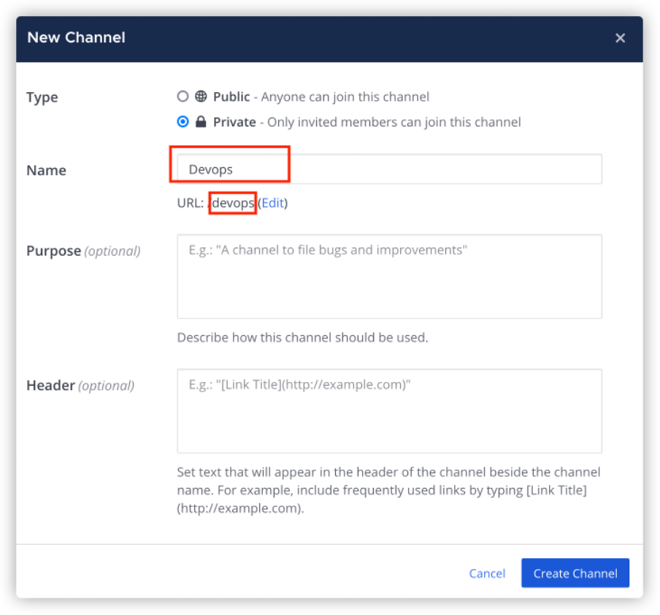The width and height of the screenshot is (660, 615).
Task: Click the devops URL text
Action: 232,203
